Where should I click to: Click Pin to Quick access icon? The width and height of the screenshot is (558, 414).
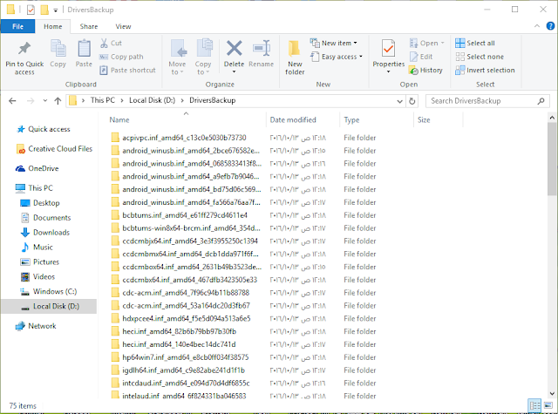[24, 49]
